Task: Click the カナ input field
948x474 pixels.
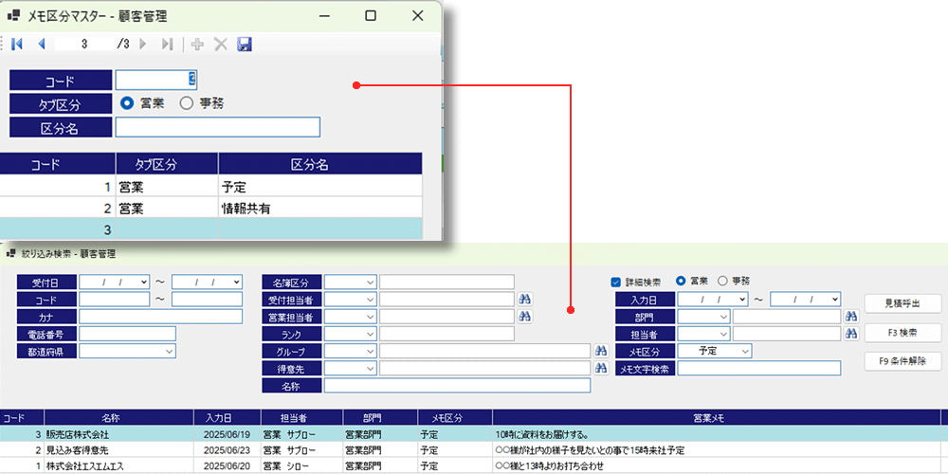Action: click(x=160, y=317)
